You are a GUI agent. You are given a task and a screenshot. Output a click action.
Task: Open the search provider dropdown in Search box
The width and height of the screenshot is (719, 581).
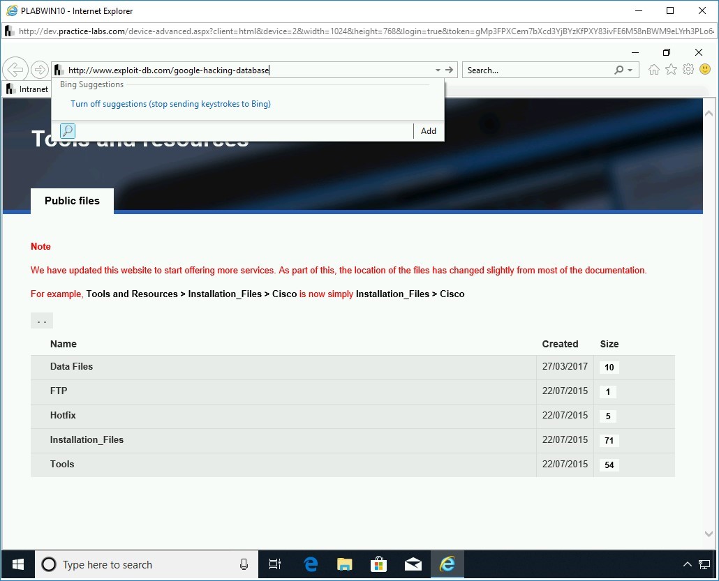[x=630, y=70]
